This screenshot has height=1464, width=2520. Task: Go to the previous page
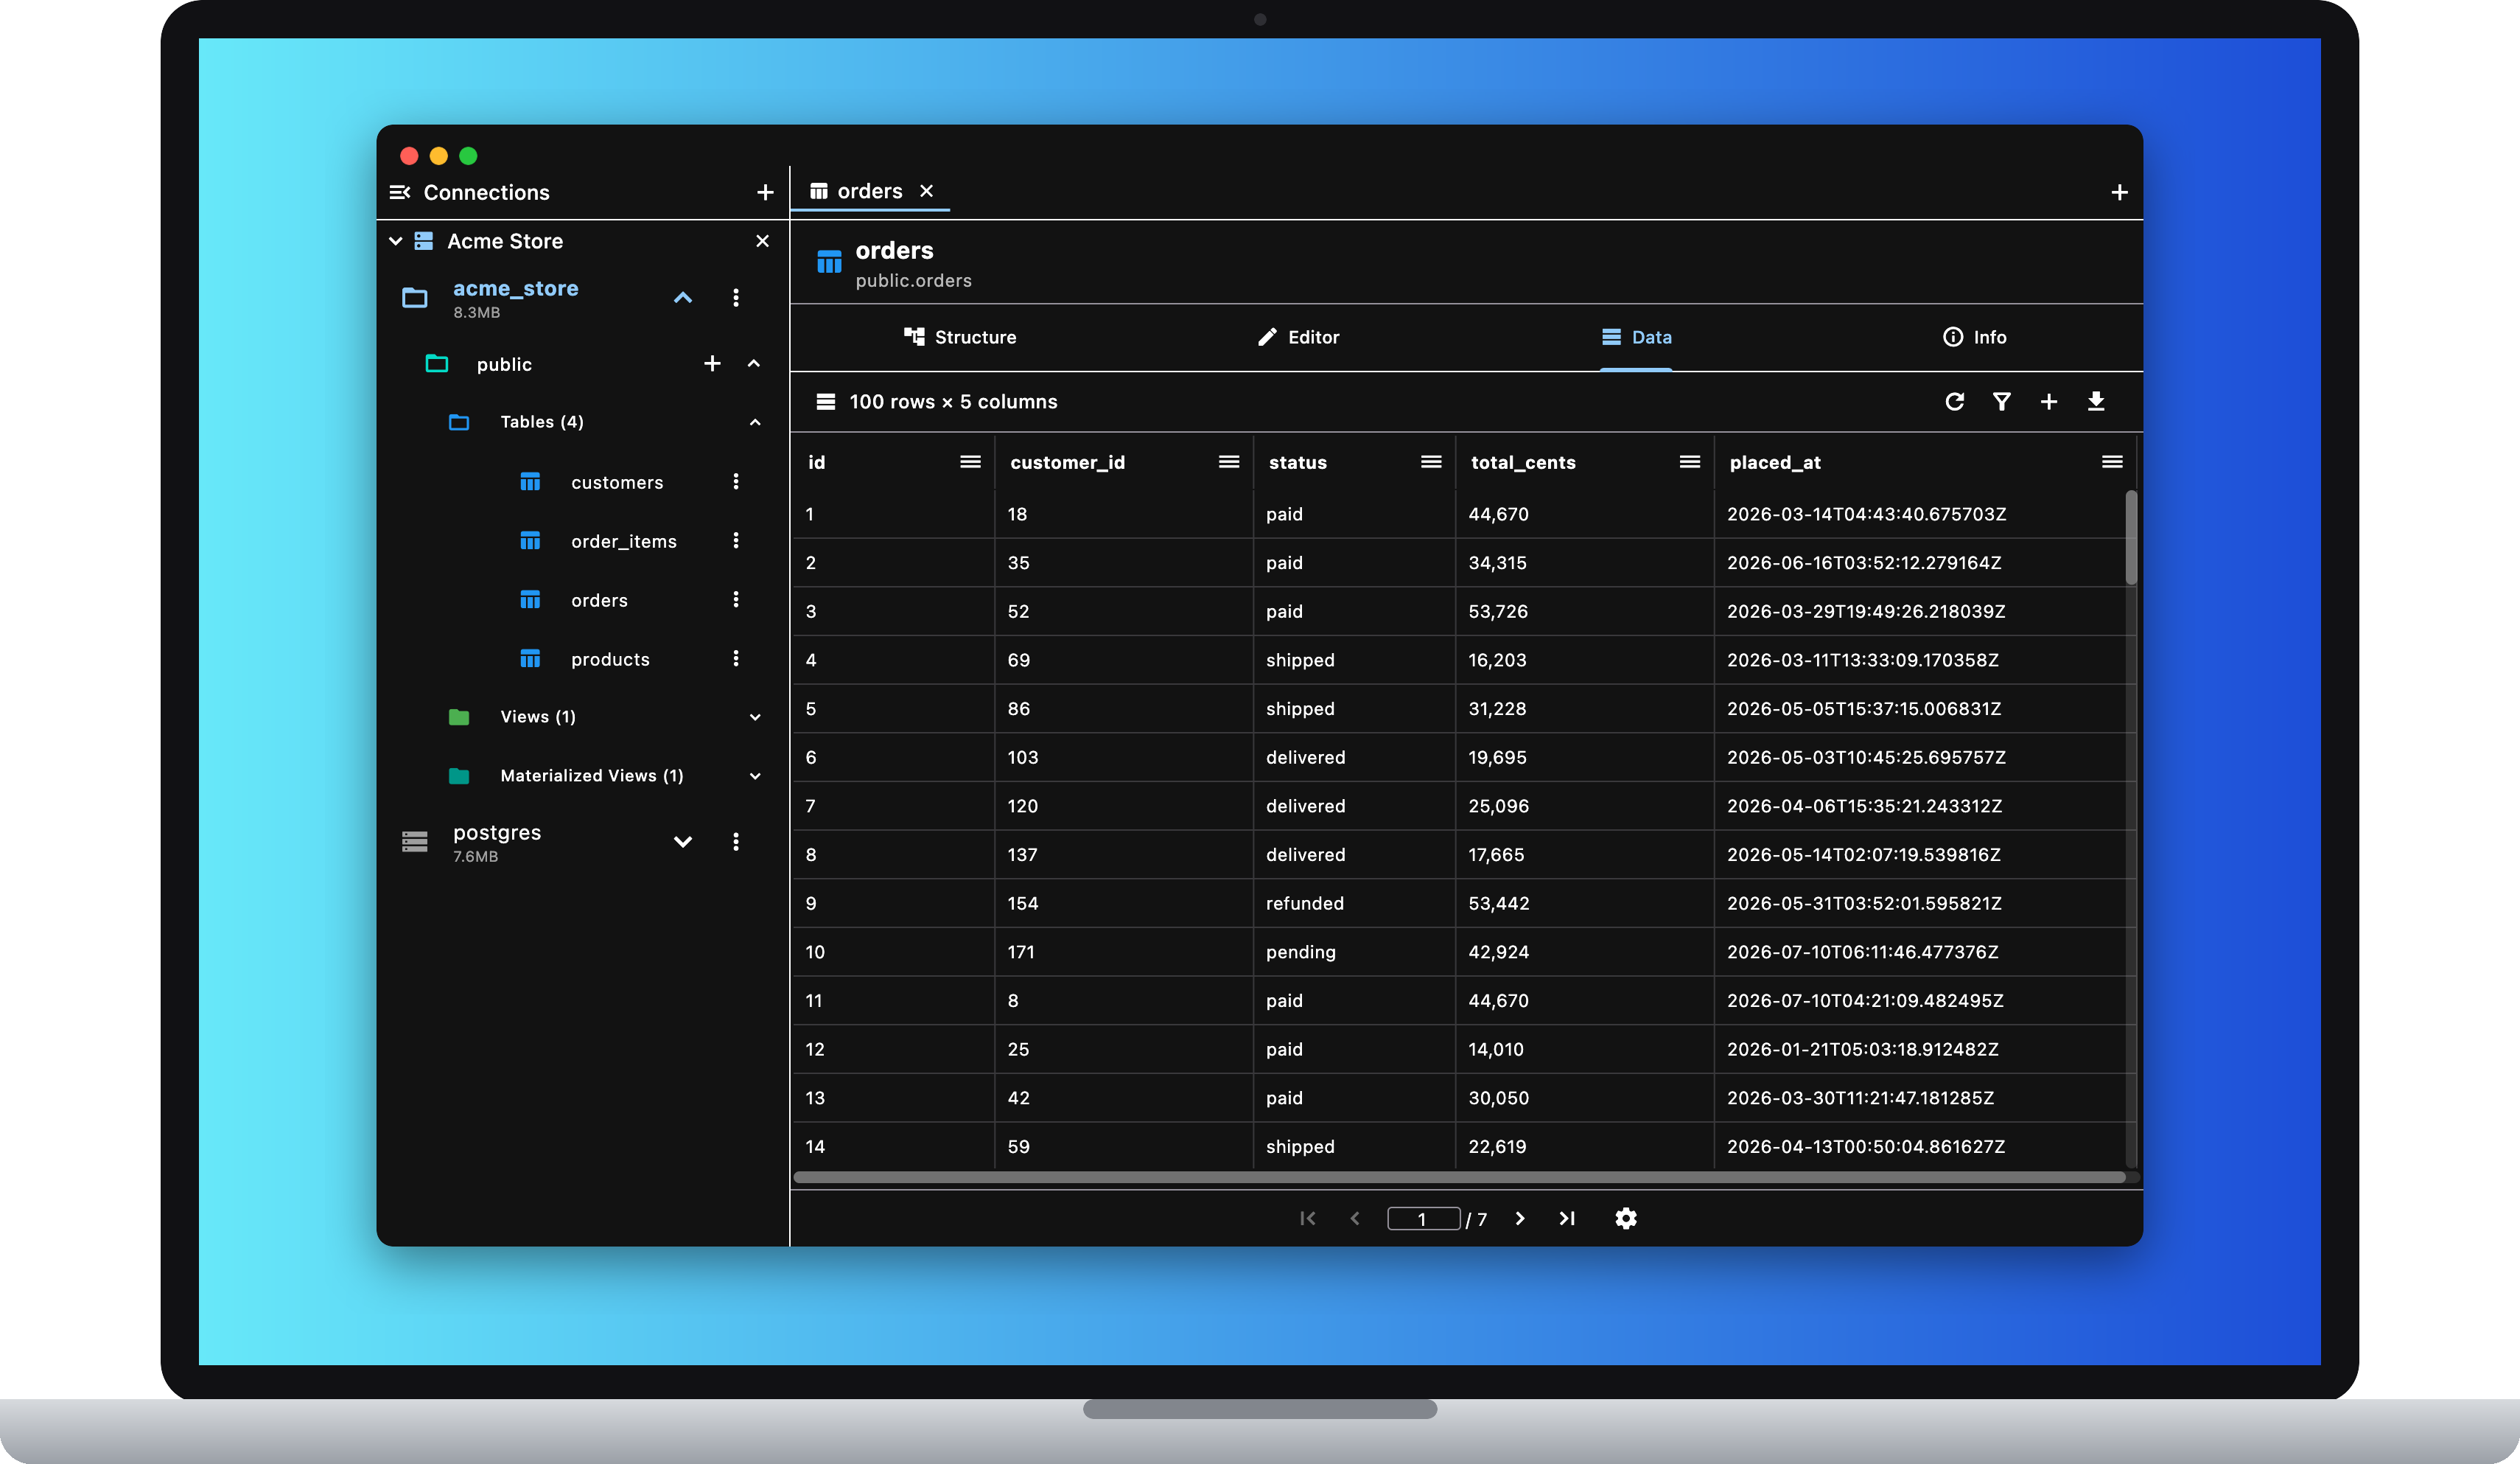pyautogui.click(x=1355, y=1218)
